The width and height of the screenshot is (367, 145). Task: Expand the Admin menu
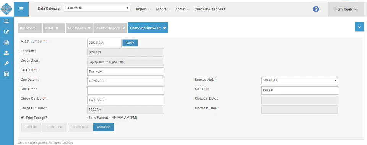pyautogui.click(x=182, y=9)
